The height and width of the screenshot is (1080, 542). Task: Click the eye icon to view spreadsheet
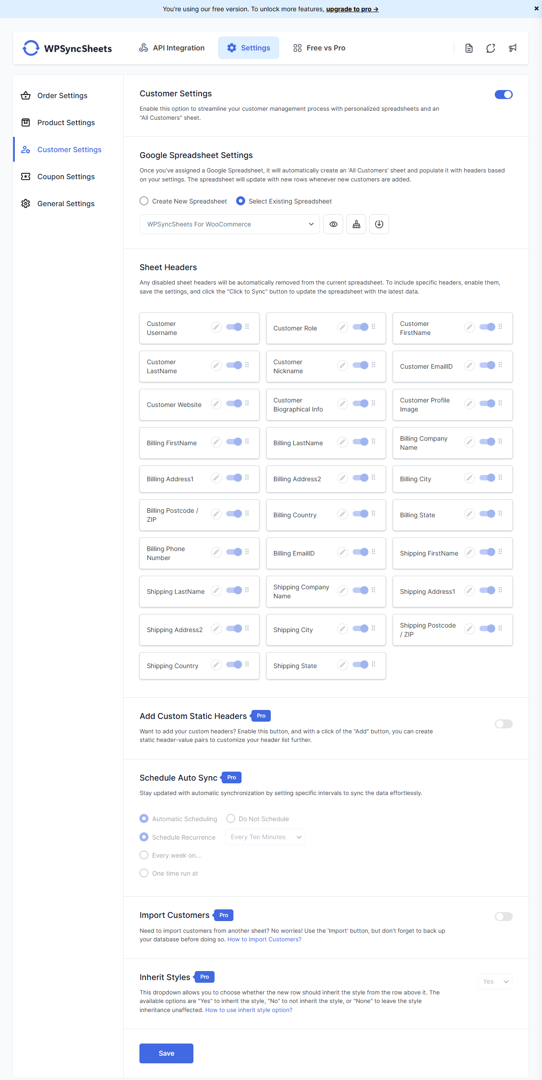click(x=333, y=224)
